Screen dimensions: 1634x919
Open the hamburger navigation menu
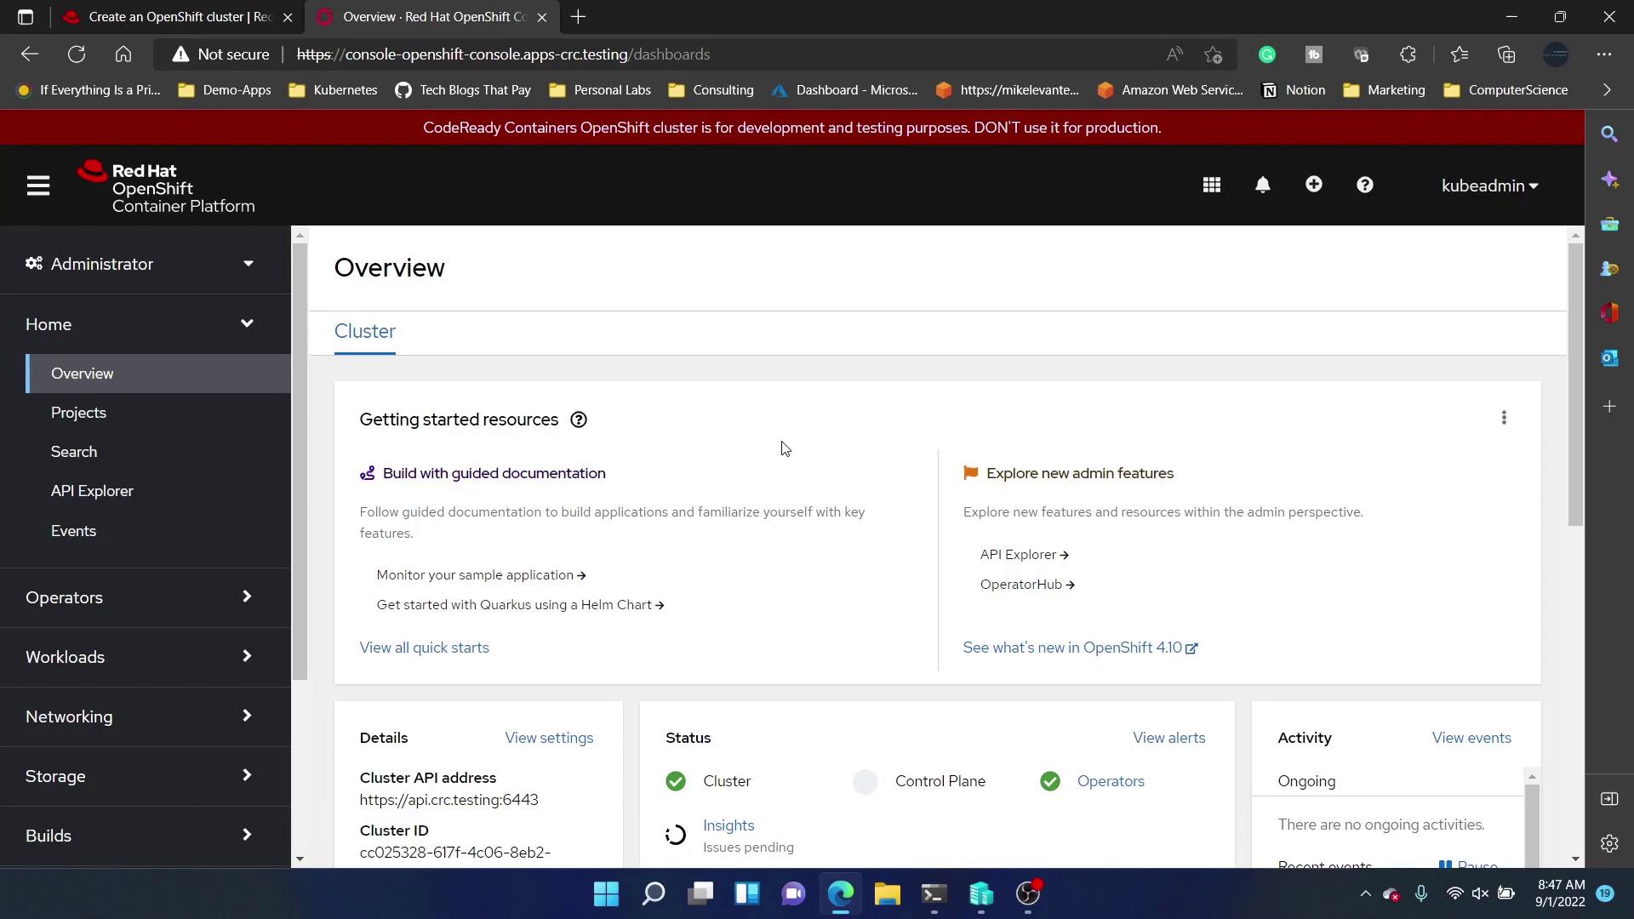point(37,186)
